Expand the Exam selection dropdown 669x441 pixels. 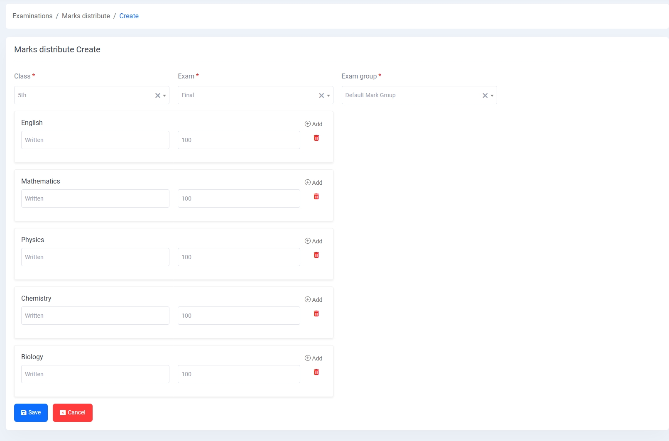coord(328,96)
